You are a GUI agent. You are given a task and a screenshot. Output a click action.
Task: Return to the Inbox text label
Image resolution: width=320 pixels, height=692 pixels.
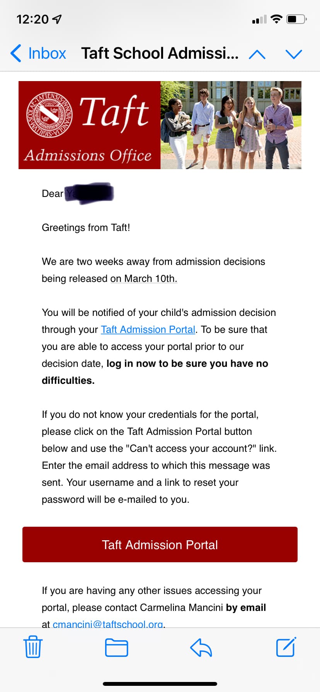pyautogui.click(x=47, y=53)
